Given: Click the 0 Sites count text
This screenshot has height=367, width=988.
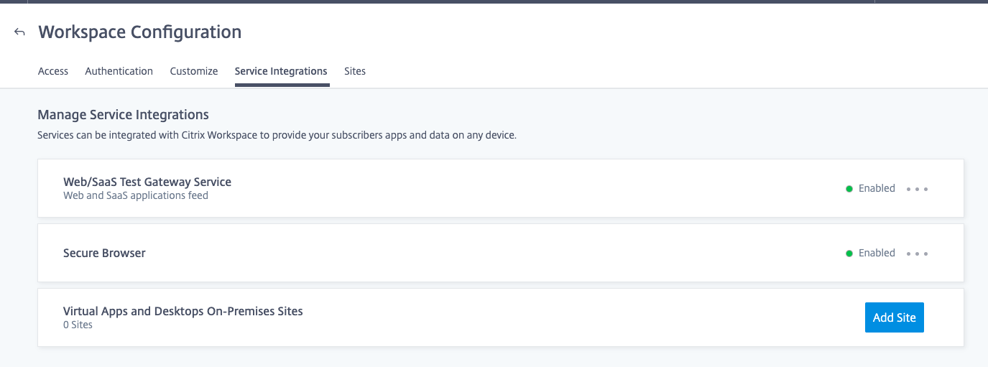Looking at the screenshot, I should pyautogui.click(x=78, y=325).
